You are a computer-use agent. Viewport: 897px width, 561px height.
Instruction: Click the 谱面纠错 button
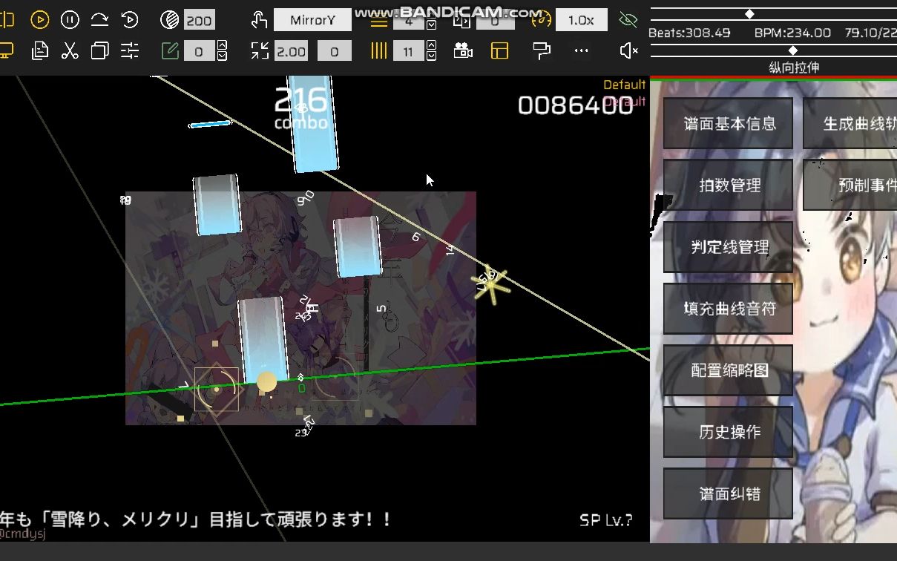point(728,493)
